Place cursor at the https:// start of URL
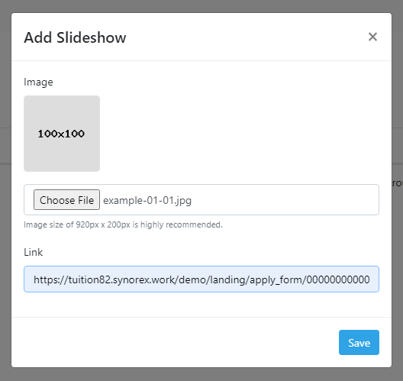The image size is (403, 381). (50, 279)
